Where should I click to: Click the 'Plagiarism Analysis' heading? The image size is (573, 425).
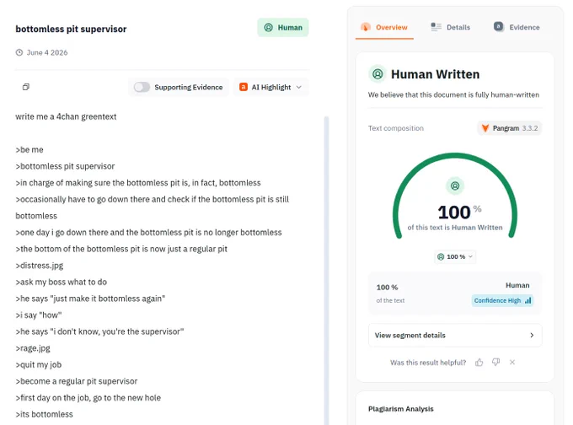tap(401, 409)
